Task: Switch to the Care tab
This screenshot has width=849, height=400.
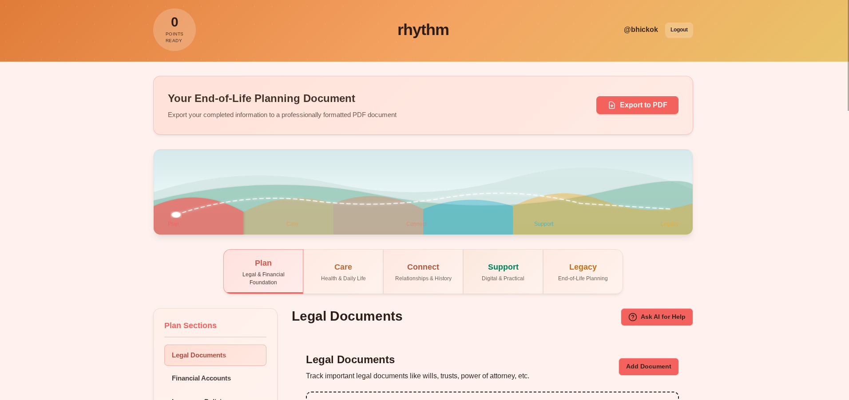Action: [x=343, y=271]
